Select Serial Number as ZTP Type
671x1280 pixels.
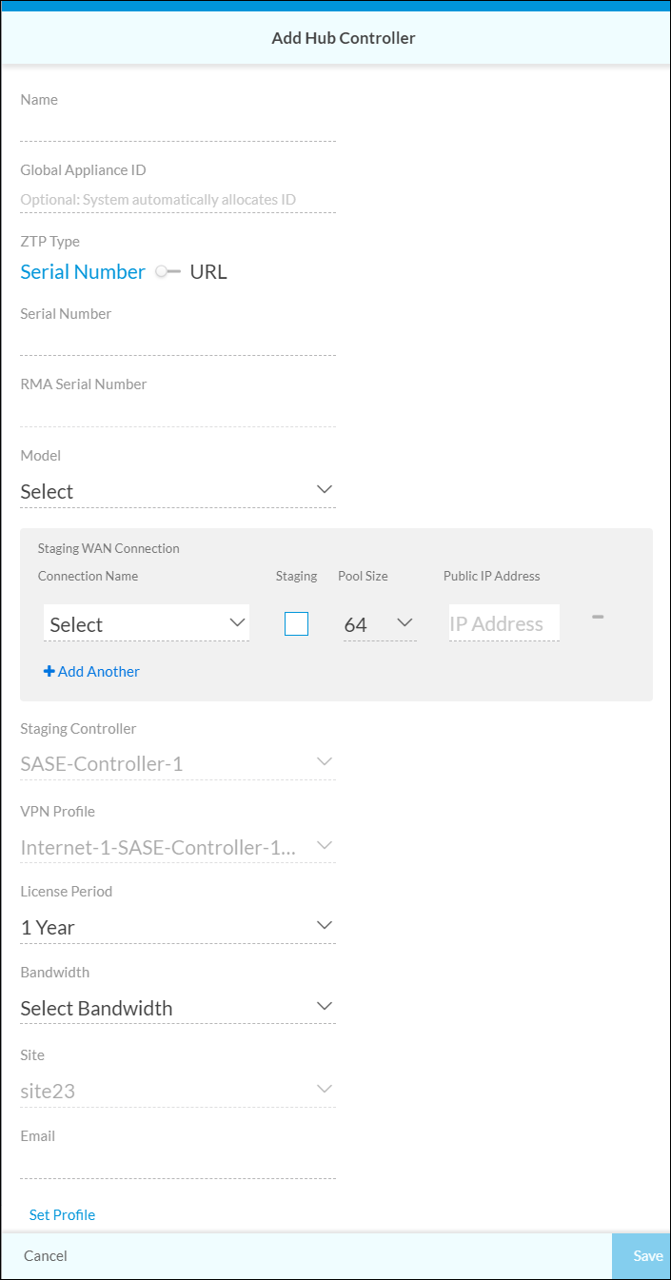(82, 271)
